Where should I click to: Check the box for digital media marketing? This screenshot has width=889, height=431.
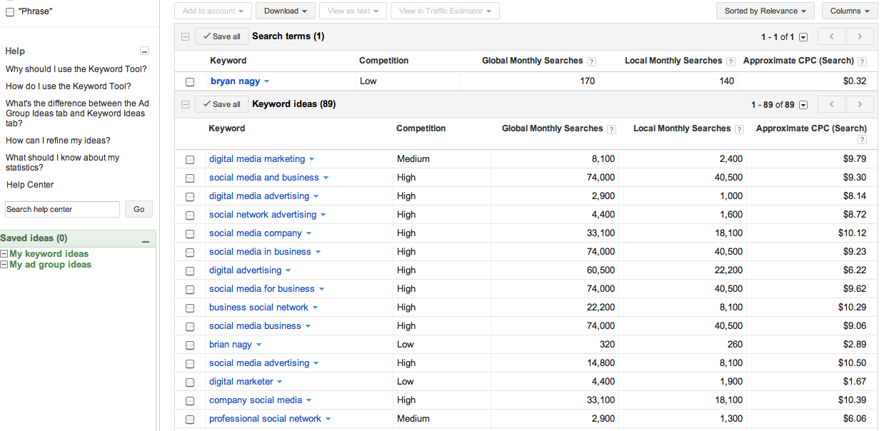(x=190, y=159)
